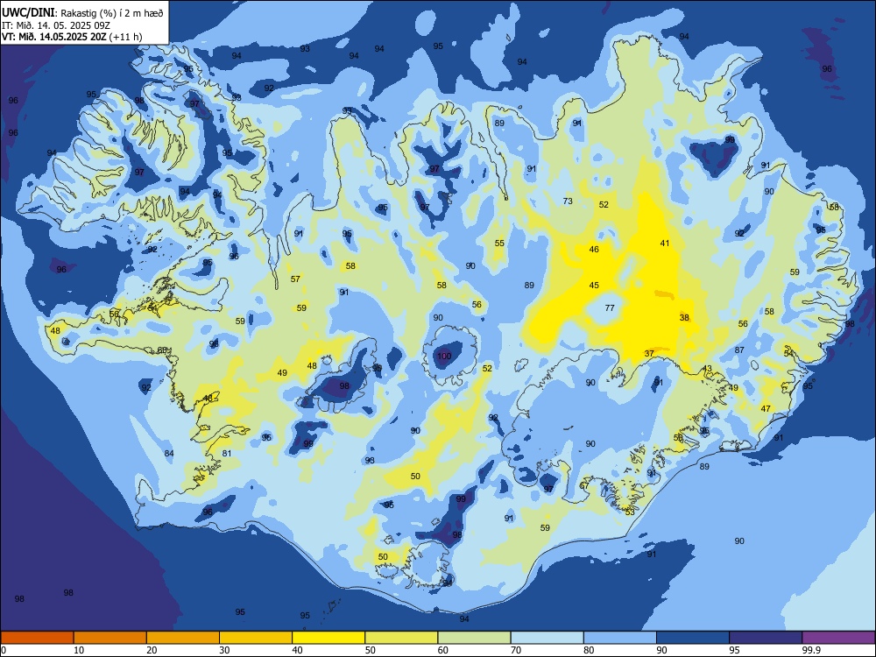
Task: Click the dark orange 0–10 legend swatch
Action: point(37,638)
